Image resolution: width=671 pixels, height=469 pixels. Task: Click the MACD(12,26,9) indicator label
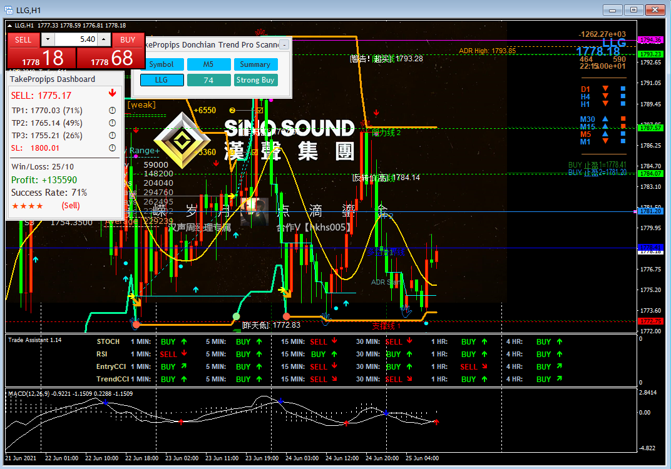tap(29, 393)
